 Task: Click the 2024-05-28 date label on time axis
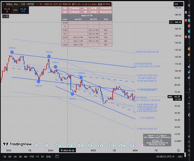[67, 150]
